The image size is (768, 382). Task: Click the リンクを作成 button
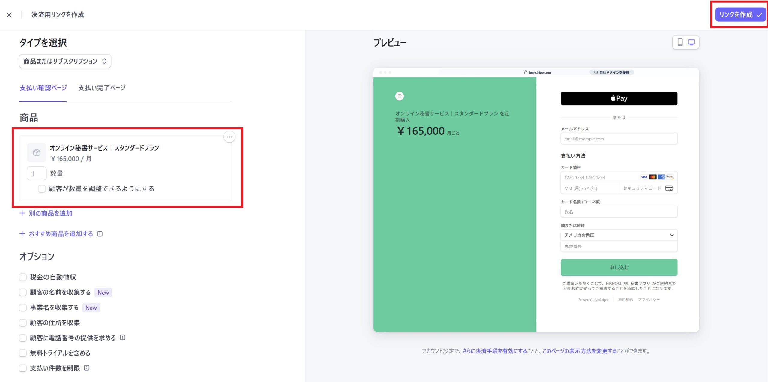(740, 15)
